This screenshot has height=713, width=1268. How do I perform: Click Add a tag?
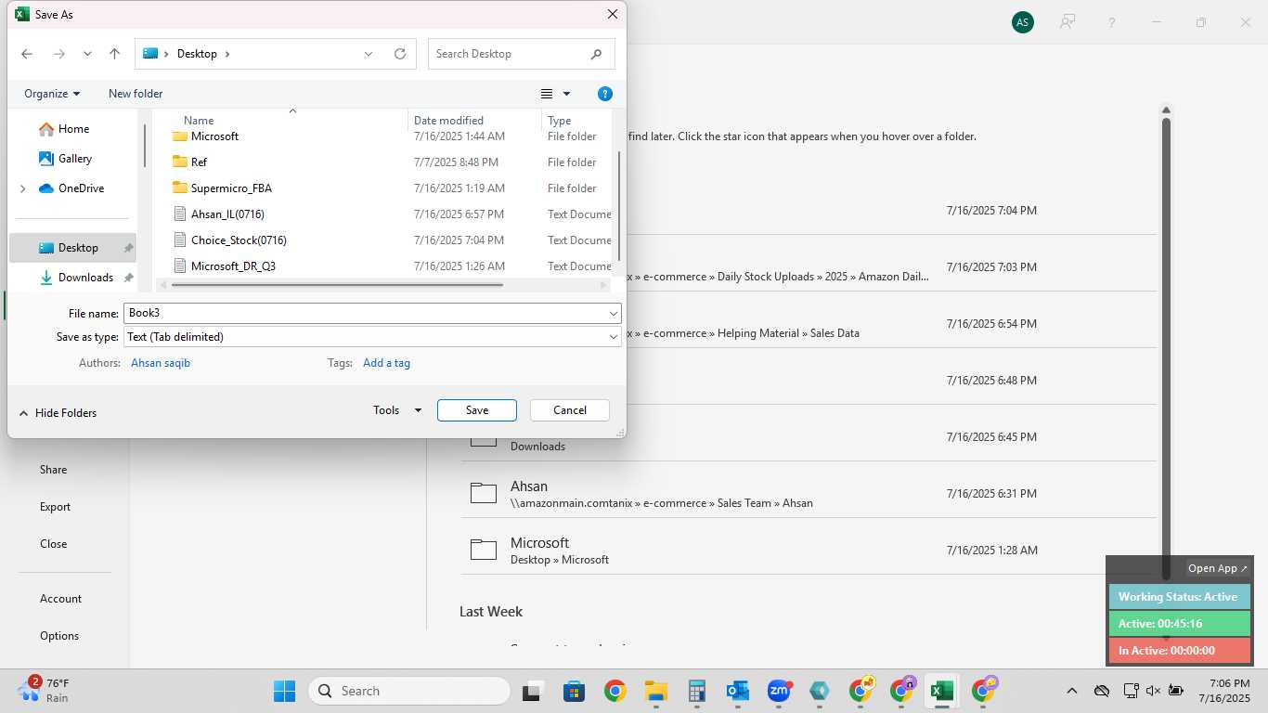click(386, 363)
